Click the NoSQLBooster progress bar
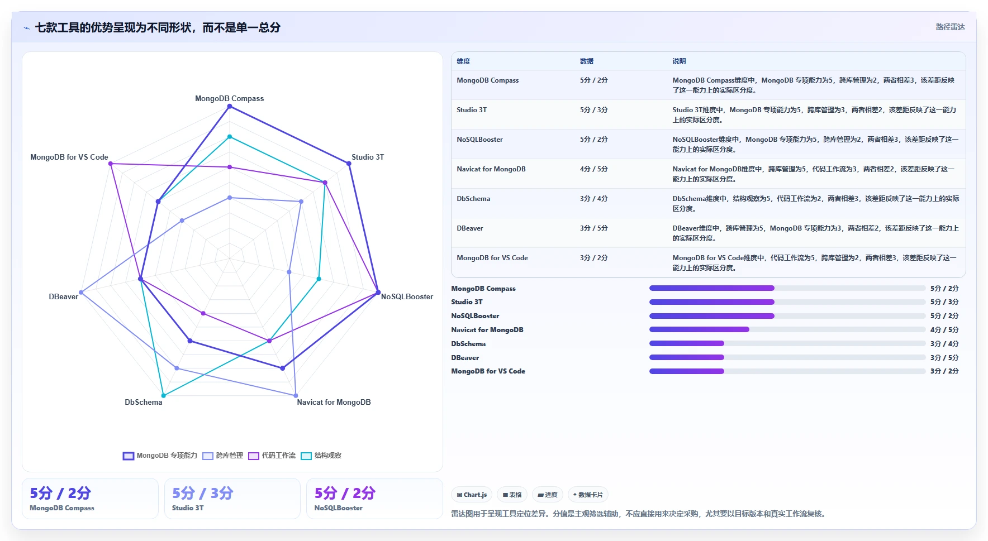Screen dimensions: 988x541 click(787, 316)
